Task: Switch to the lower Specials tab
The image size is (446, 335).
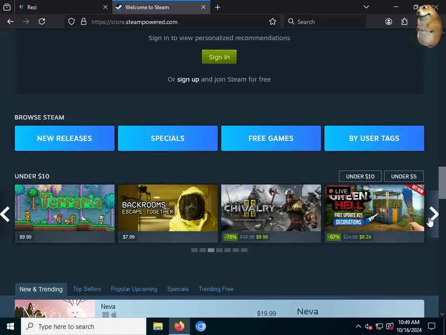Action: [x=178, y=289]
